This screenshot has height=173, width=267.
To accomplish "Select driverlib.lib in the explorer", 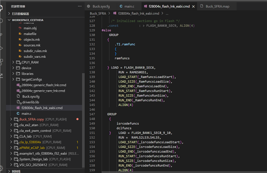I will pyautogui.click(x=30, y=102).
